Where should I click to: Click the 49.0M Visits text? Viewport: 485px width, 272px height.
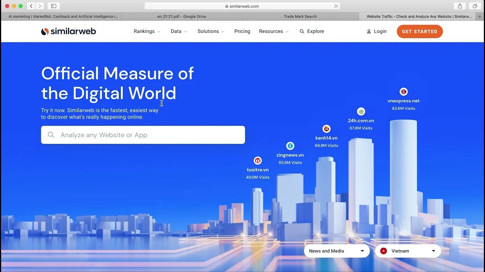pyautogui.click(x=258, y=177)
